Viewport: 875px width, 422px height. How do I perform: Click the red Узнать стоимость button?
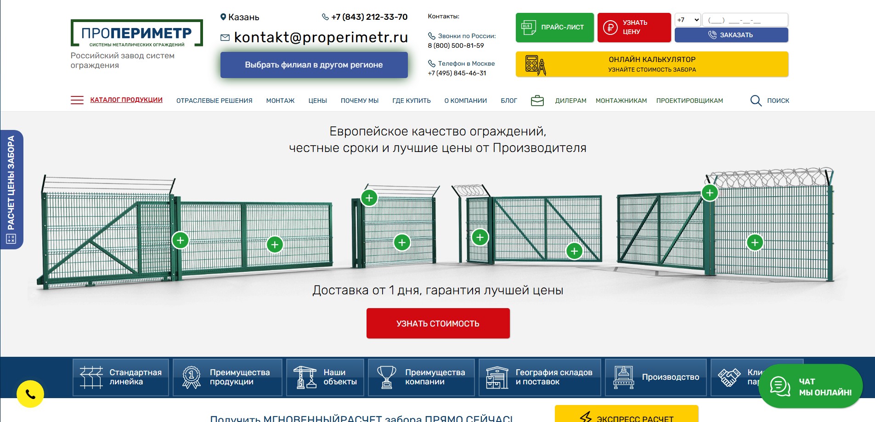[437, 323]
